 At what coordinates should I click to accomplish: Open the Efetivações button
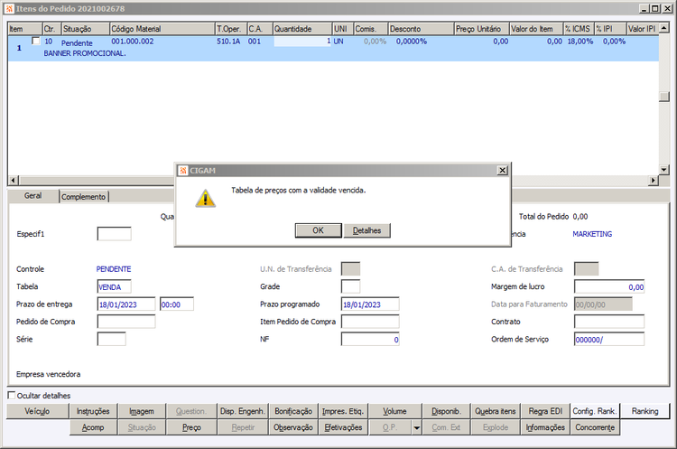343,427
